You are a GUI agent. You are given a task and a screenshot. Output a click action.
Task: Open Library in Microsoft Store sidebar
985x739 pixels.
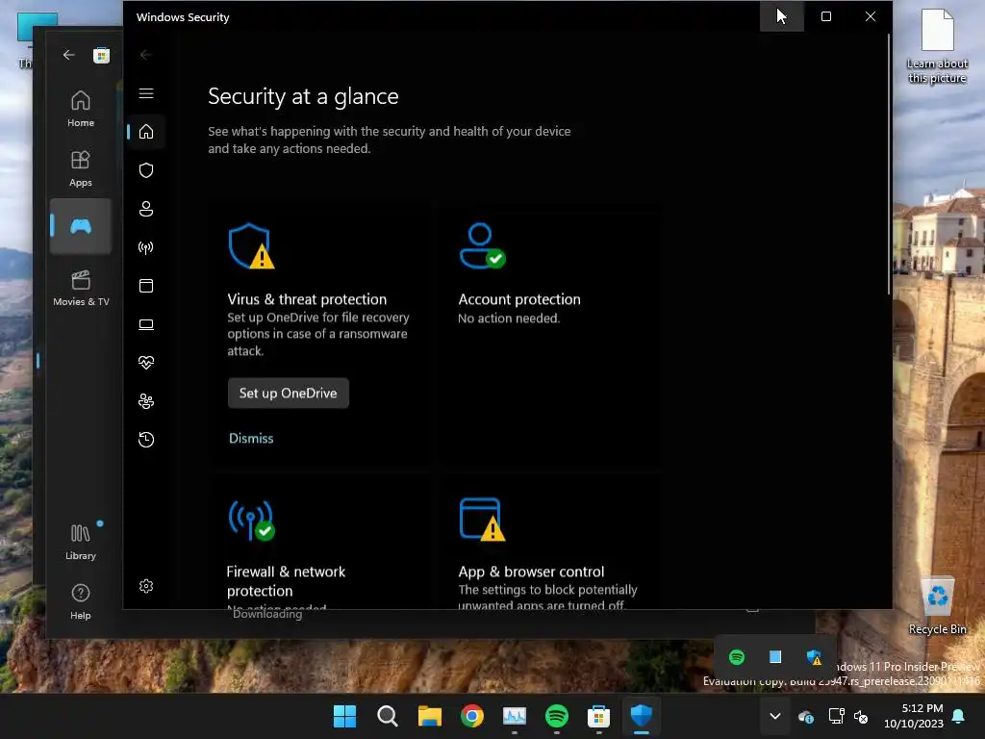pos(81,543)
